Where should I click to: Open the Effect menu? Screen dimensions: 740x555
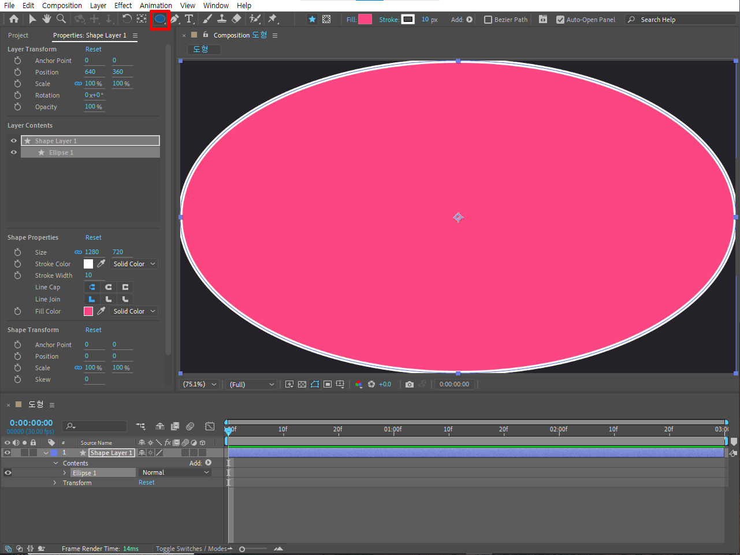point(123,5)
